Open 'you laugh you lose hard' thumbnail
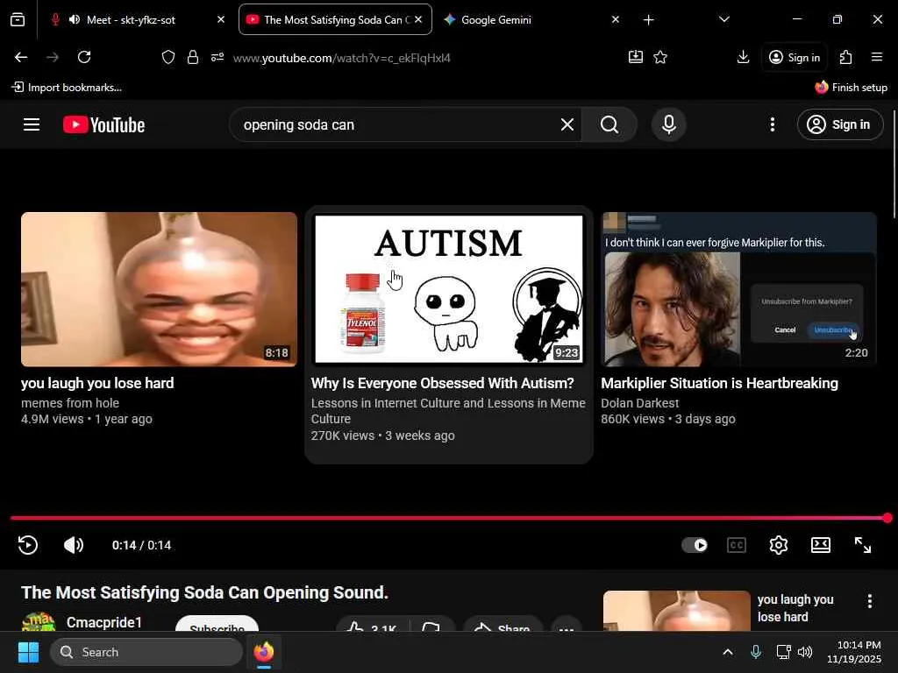This screenshot has width=898, height=673. tap(160, 289)
